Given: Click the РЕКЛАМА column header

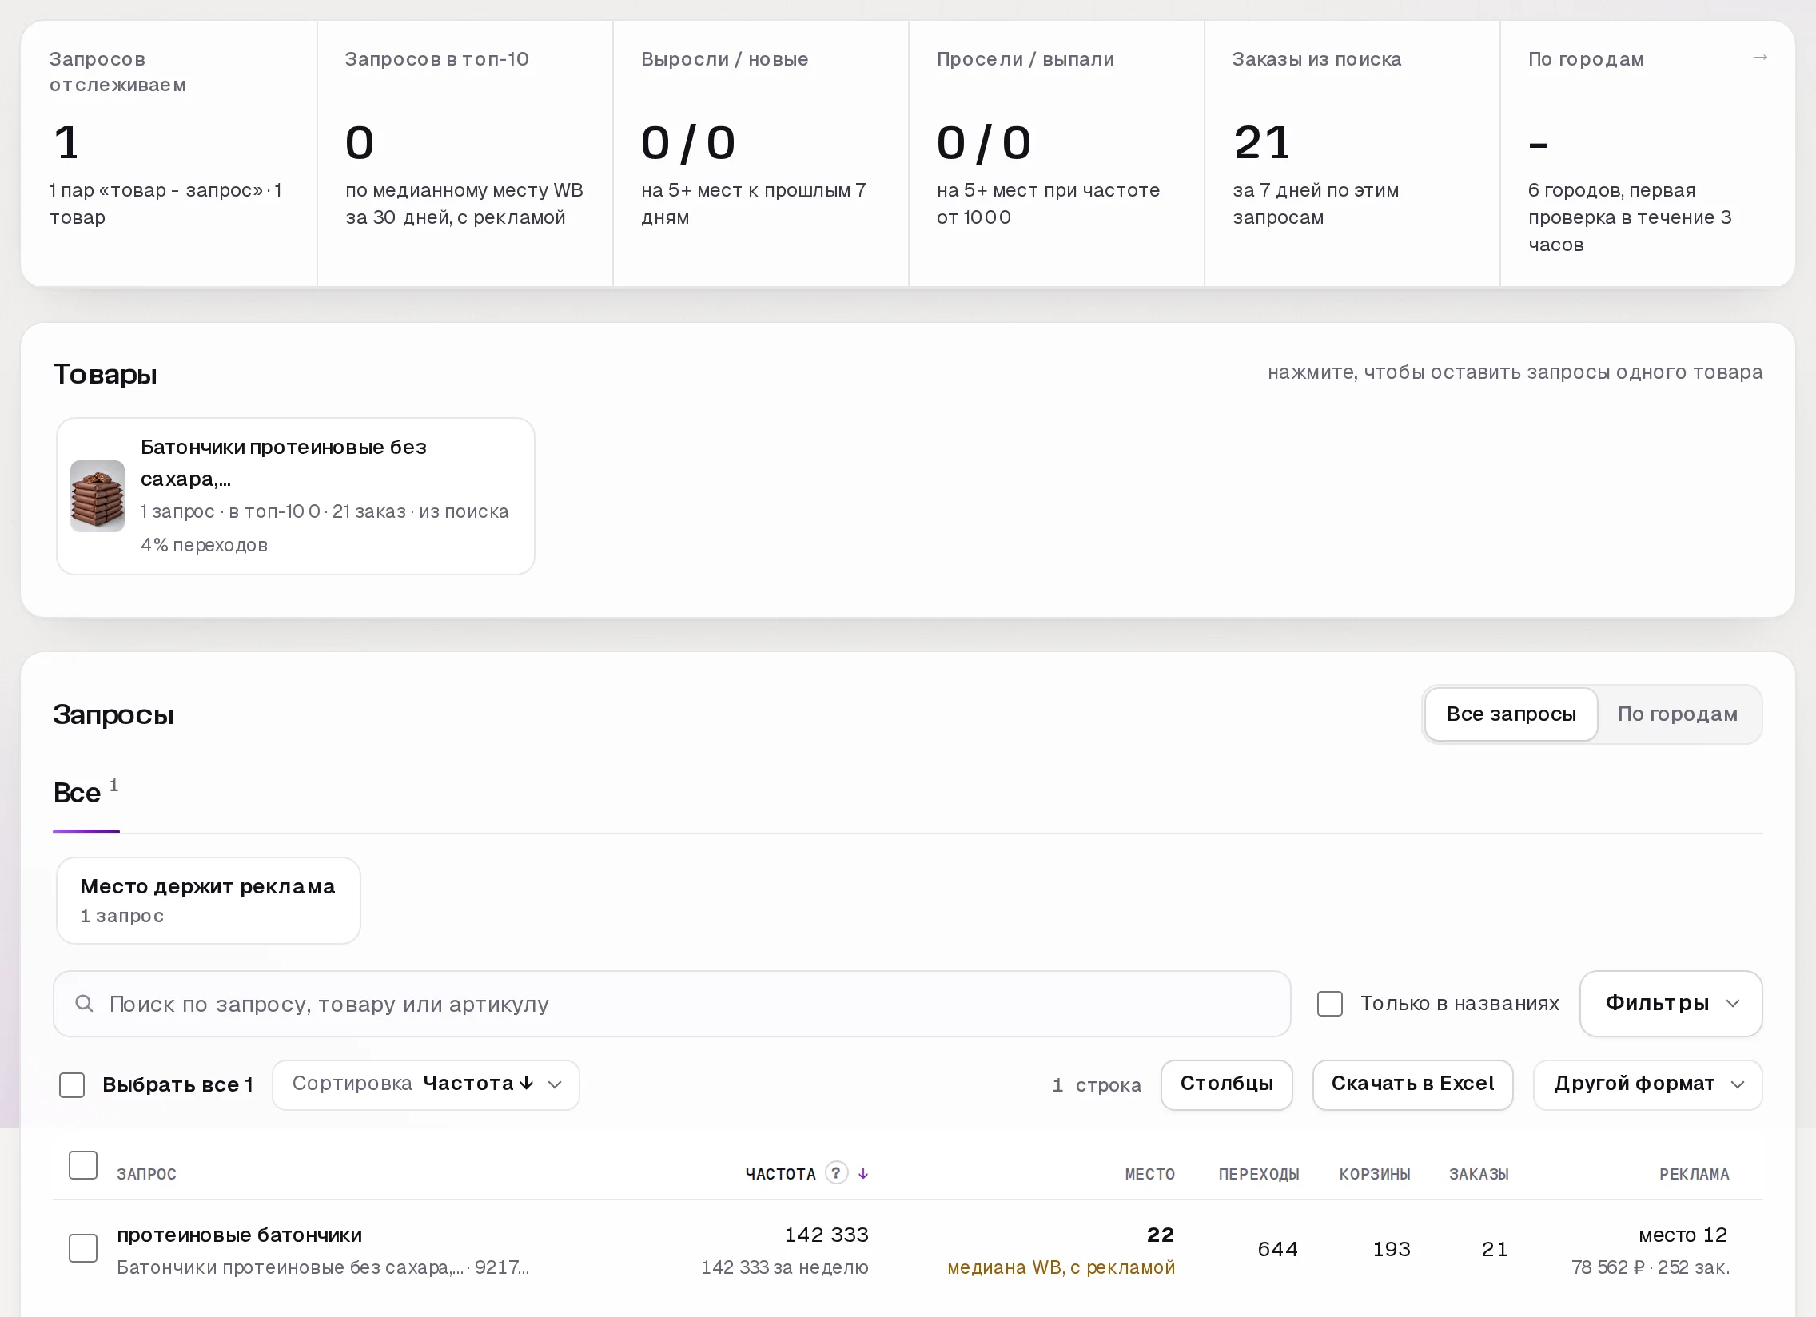Looking at the screenshot, I should [x=1695, y=1174].
